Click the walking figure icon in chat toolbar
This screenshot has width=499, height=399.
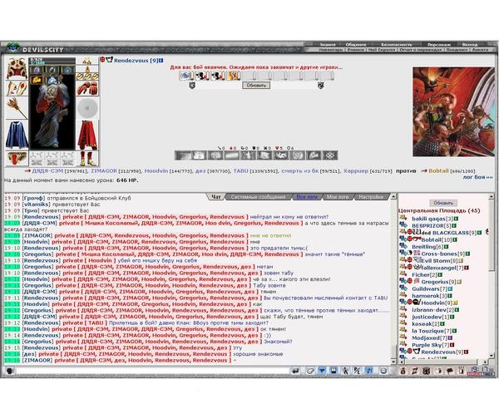pos(345,371)
